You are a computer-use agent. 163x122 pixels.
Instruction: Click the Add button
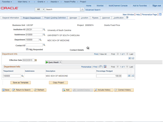pos(67,90)
